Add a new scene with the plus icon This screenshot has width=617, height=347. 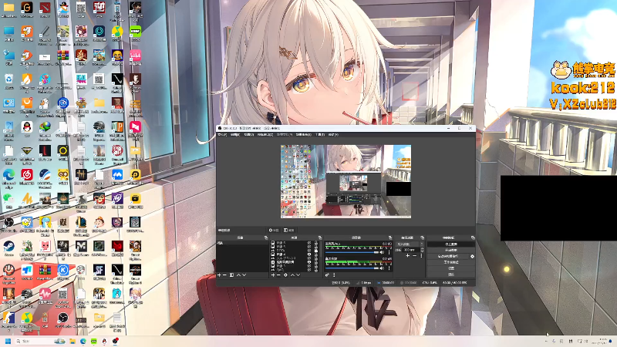point(219,275)
